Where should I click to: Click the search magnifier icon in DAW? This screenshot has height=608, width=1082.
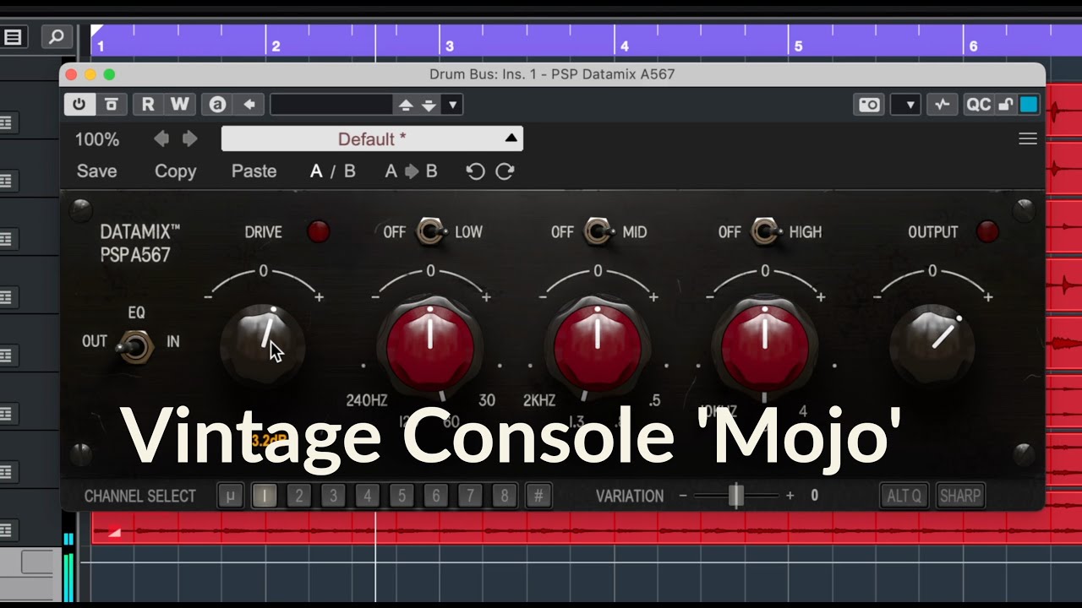click(x=57, y=37)
